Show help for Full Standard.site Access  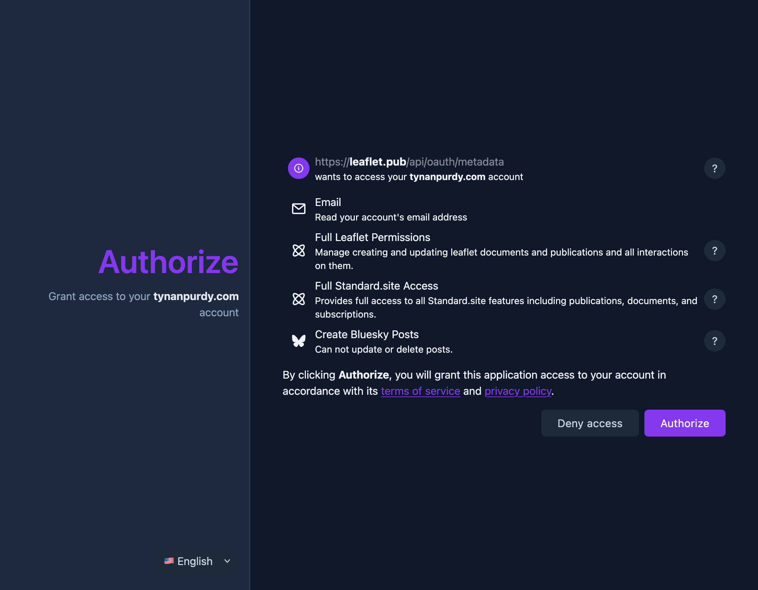(x=714, y=299)
